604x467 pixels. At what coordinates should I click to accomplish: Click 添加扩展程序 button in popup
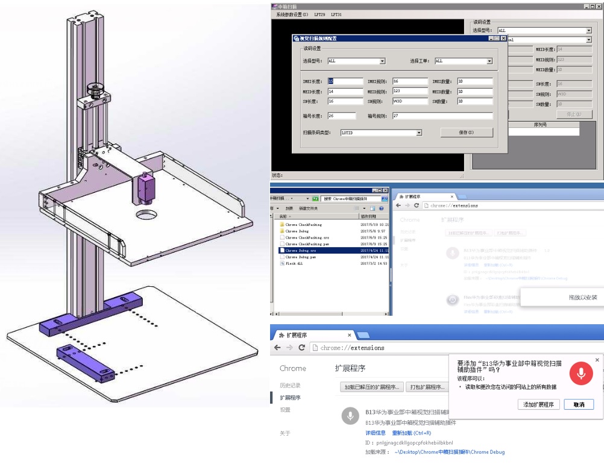pos(539,404)
